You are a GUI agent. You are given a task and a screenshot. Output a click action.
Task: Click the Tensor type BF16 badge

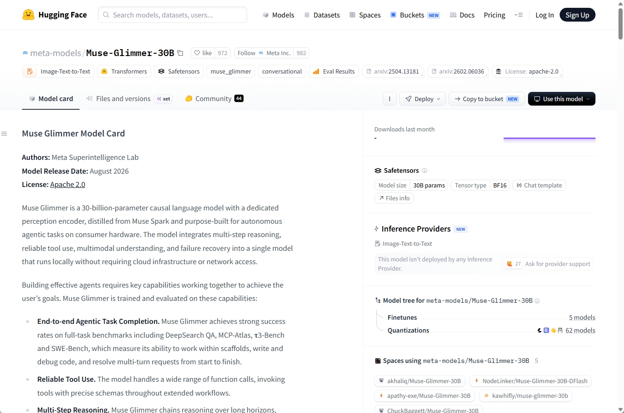(x=480, y=185)
